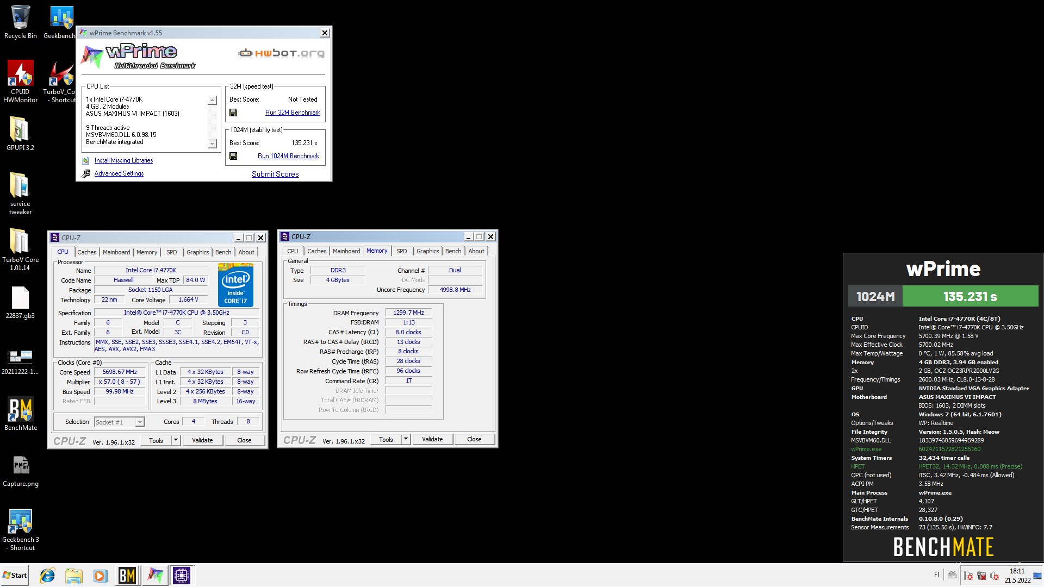The width and height of the screenshot is (1044, 587).
Task: Open the Tools dropdown arrow in CPU window
Action: [176, 440]
